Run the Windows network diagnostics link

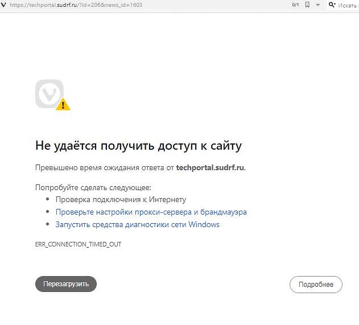pos(137,224)
